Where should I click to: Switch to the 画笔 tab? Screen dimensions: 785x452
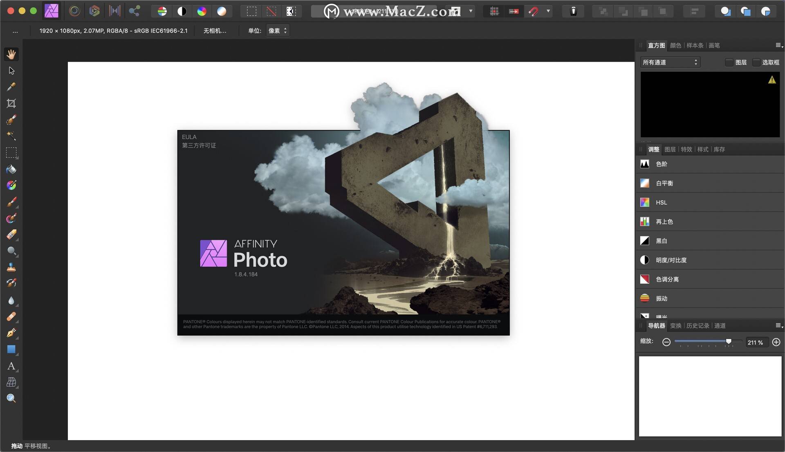[714, 45]
